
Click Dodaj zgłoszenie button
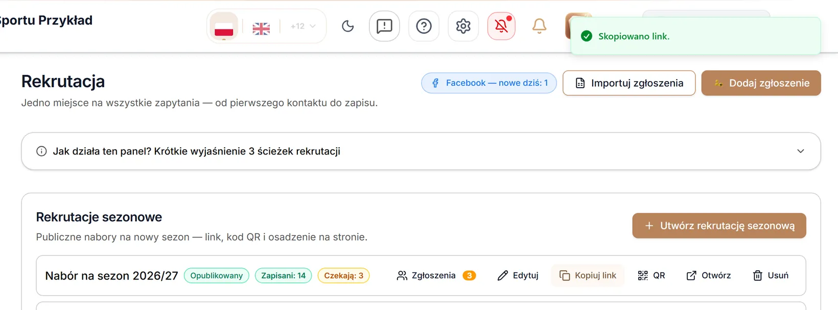761,83
